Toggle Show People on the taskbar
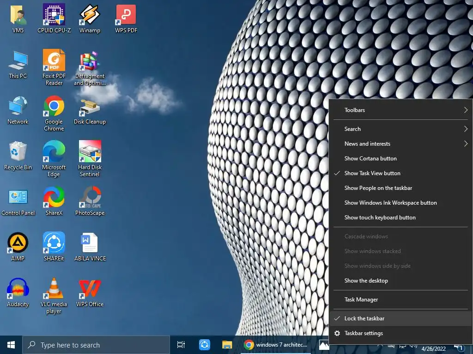The image size is (473, 354). (x=400, y=188)
